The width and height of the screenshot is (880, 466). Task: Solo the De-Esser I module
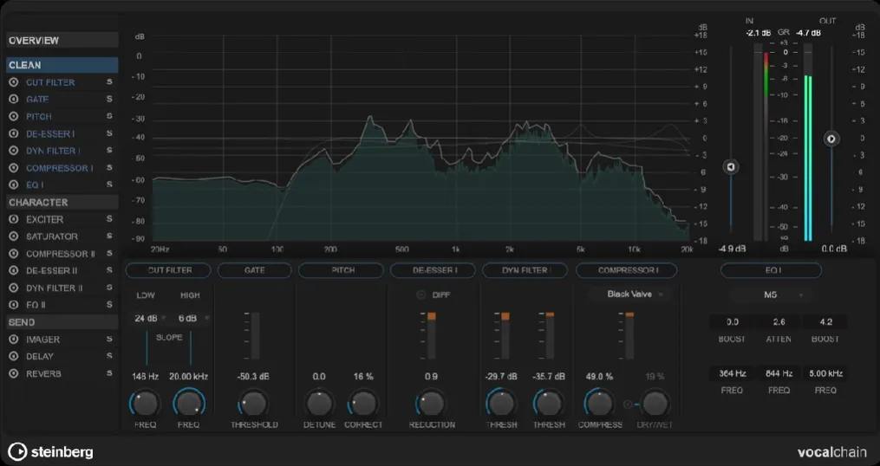point(109,133)
